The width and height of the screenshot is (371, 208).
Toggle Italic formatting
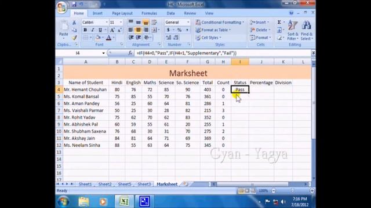(93, 30)
